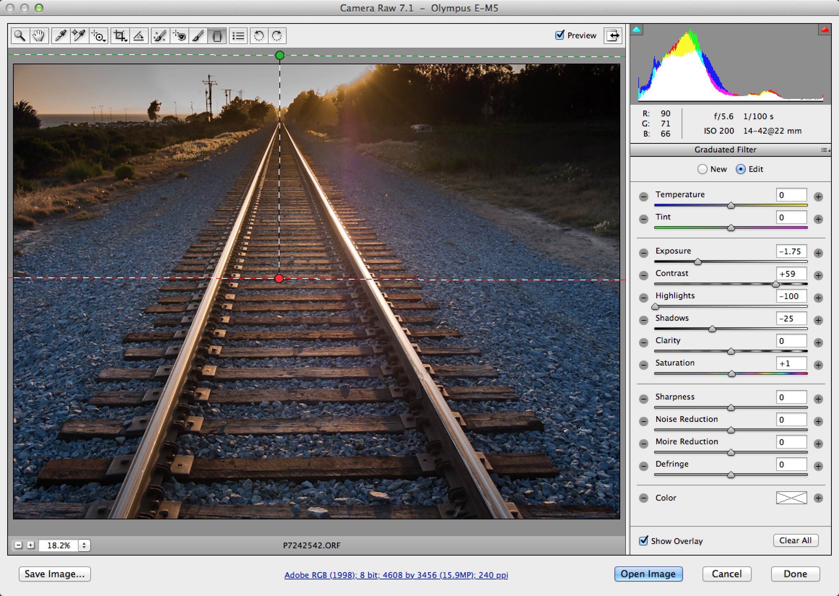Select the Color Sampler tool
Viewport: 839px width, 596px height.
pyautogui.click(x=77, y=36)
